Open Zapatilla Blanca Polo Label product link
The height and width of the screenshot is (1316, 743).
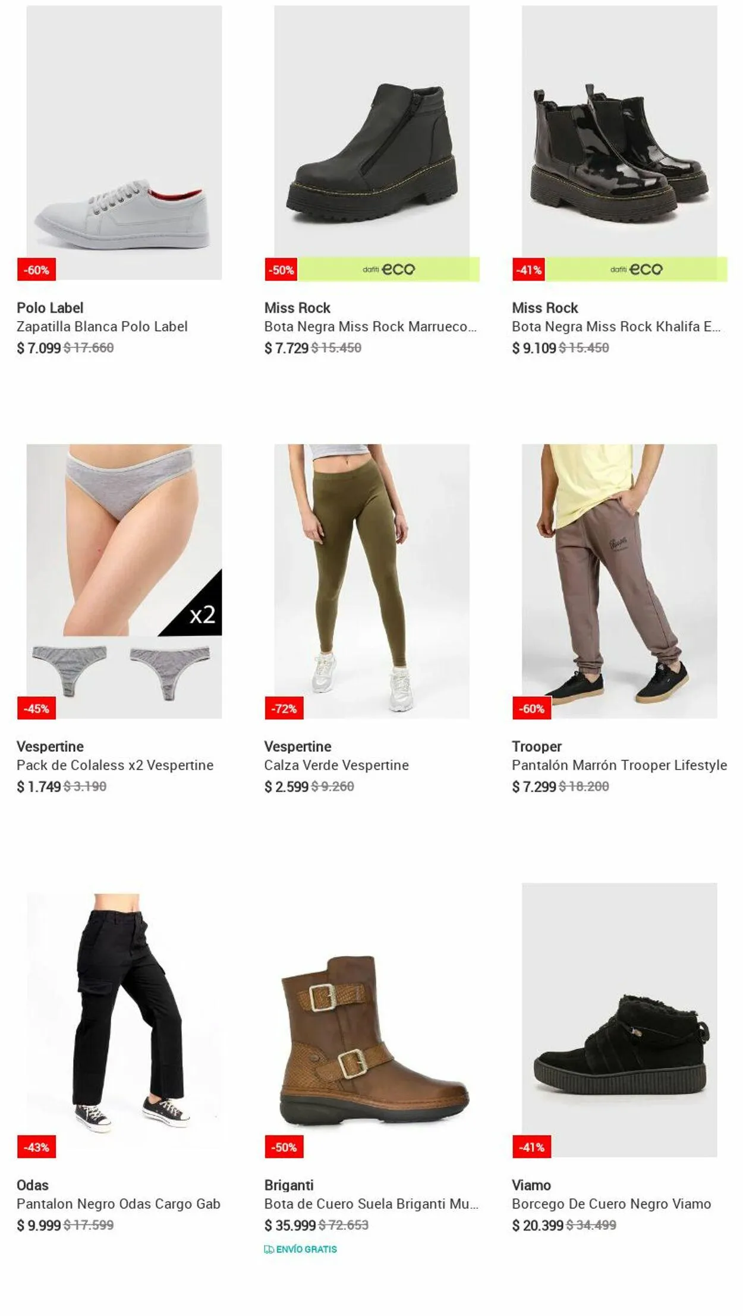[102, 326]
